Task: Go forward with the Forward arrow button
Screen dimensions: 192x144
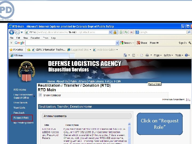Action: [x=17, y=32]
